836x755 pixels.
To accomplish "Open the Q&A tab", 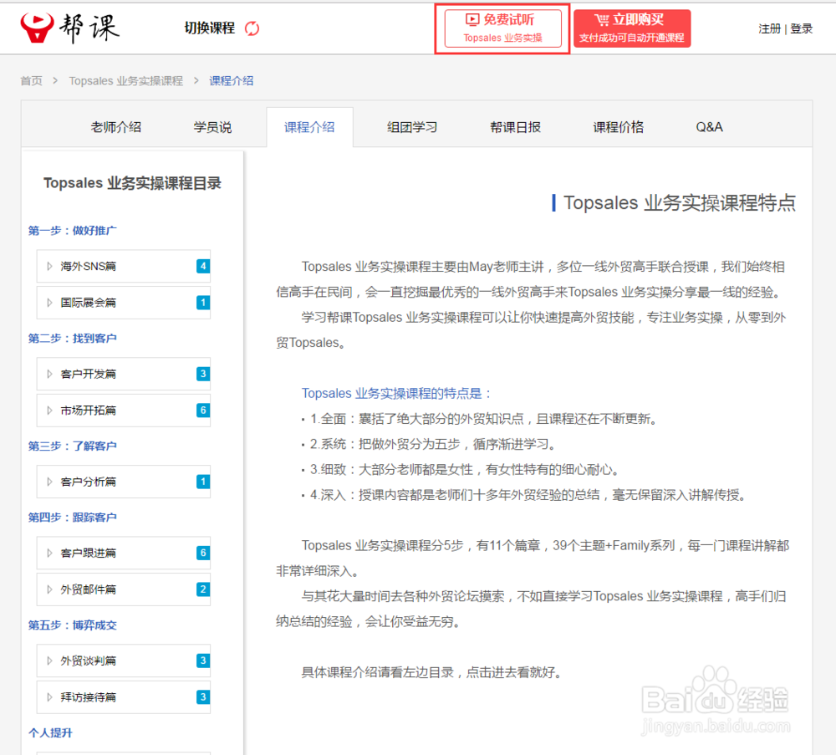I will tap(709, 127).
